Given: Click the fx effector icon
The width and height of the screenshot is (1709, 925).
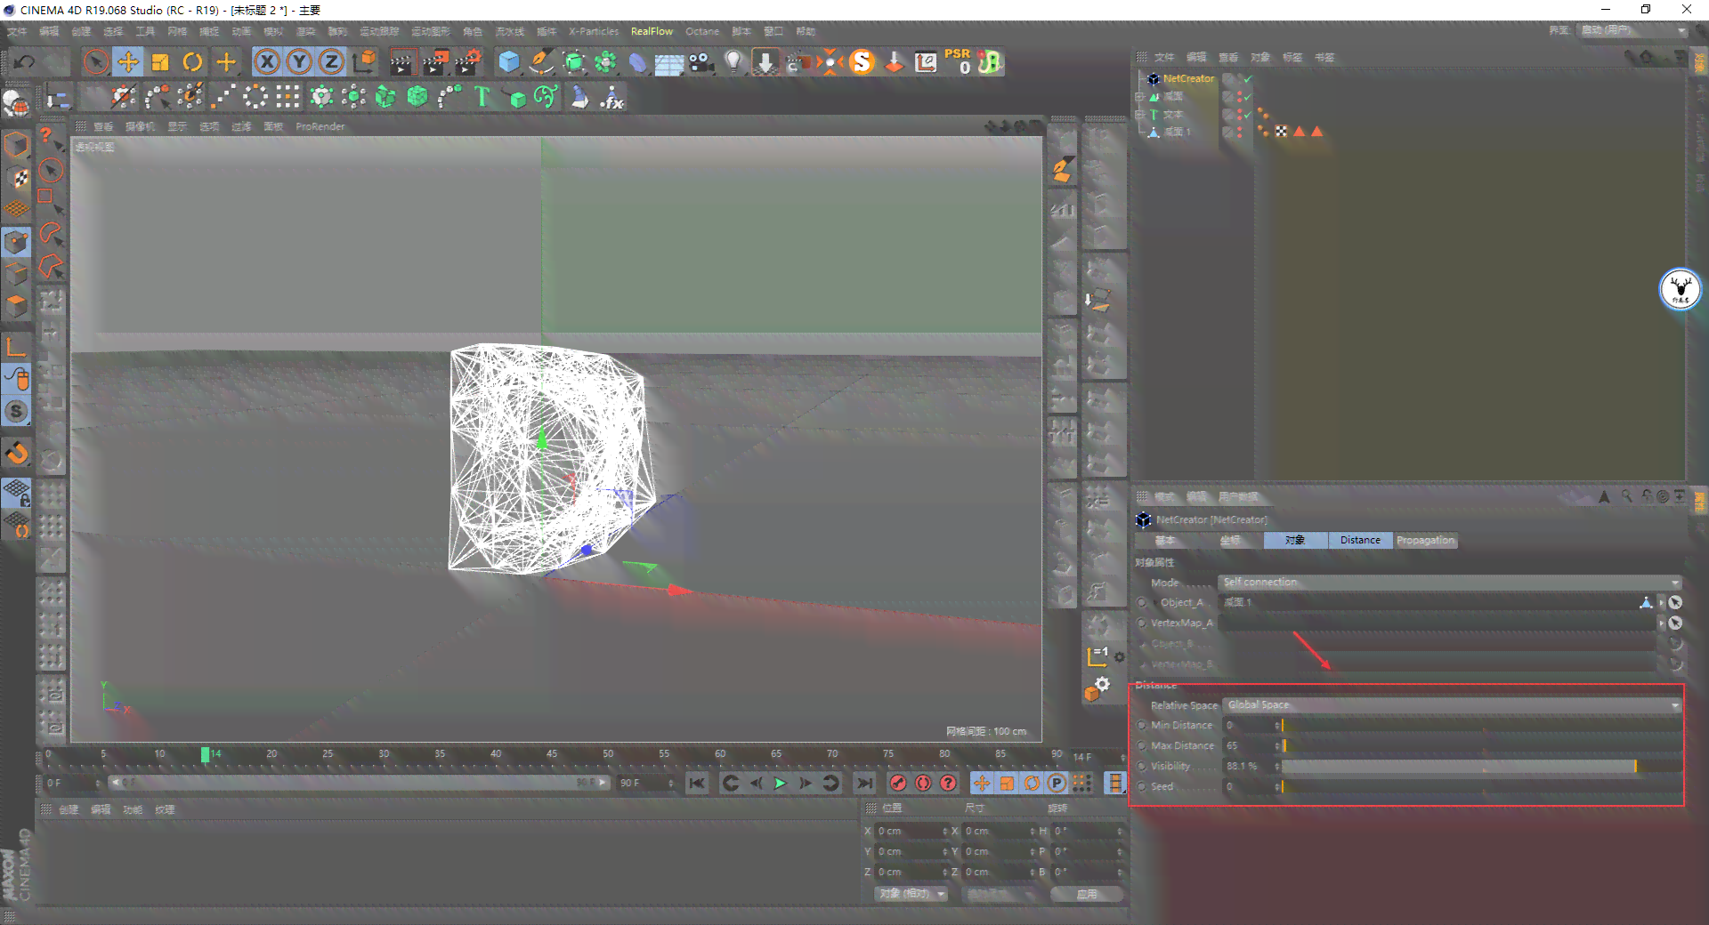Looking at the screenshot, I should [612, 96].
